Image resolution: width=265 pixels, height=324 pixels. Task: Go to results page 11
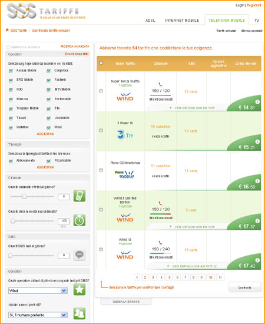coord(220,277)
